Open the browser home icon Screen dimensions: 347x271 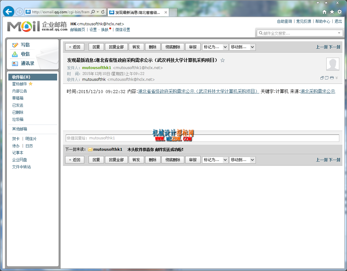coord(324,12)
